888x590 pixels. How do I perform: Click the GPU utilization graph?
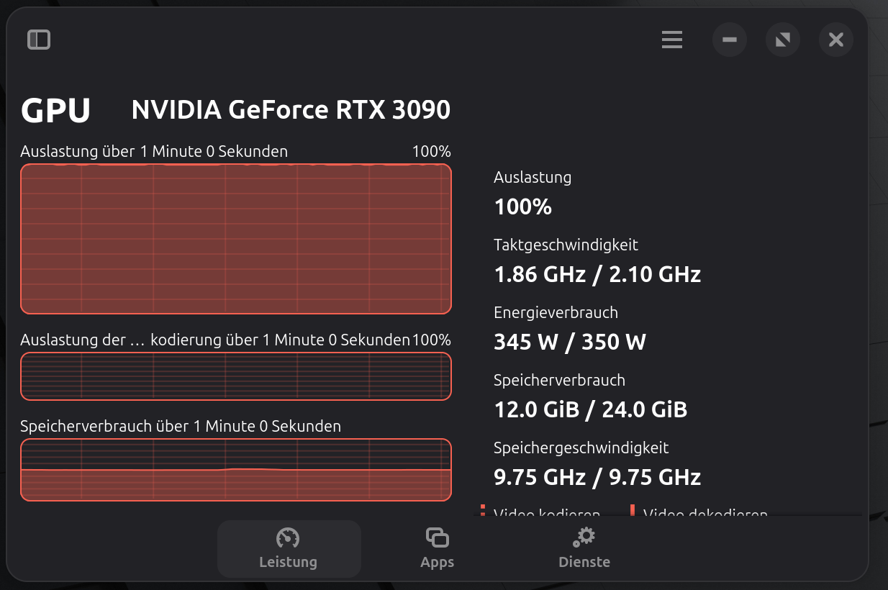(236, 239)
